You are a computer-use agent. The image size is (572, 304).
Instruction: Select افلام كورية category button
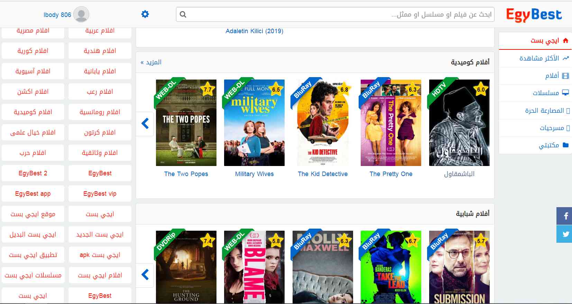coord(33,51)
